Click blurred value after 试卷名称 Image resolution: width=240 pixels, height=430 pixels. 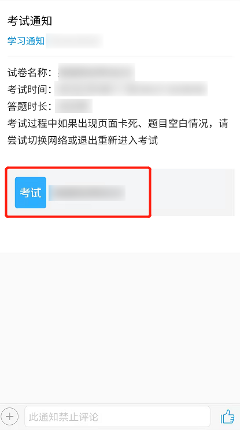point(97,72)
